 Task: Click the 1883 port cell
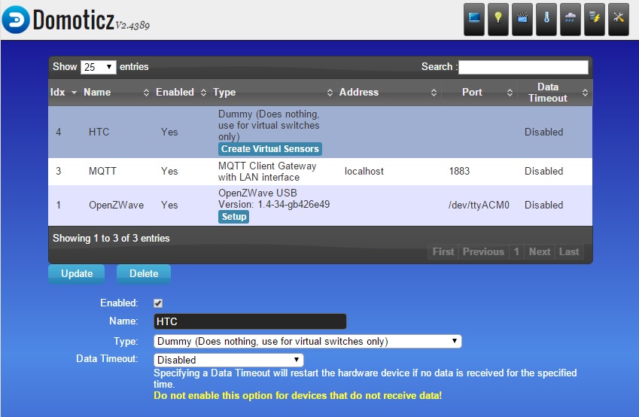pos(459,171)
